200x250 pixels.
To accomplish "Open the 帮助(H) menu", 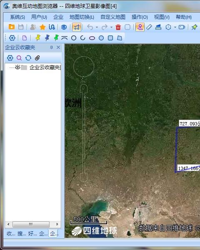I will coord(184,17).
